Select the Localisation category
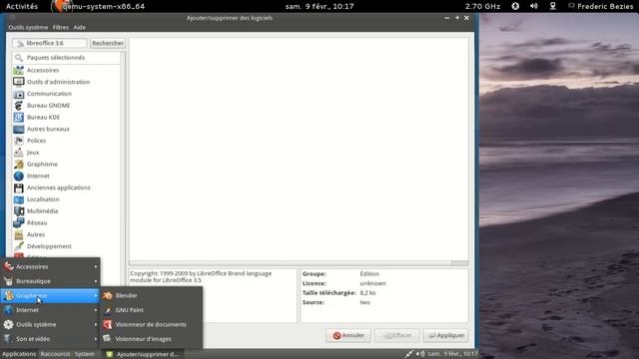Image resolution: width=639 pixels, height=359 pixels. point(67,199)
